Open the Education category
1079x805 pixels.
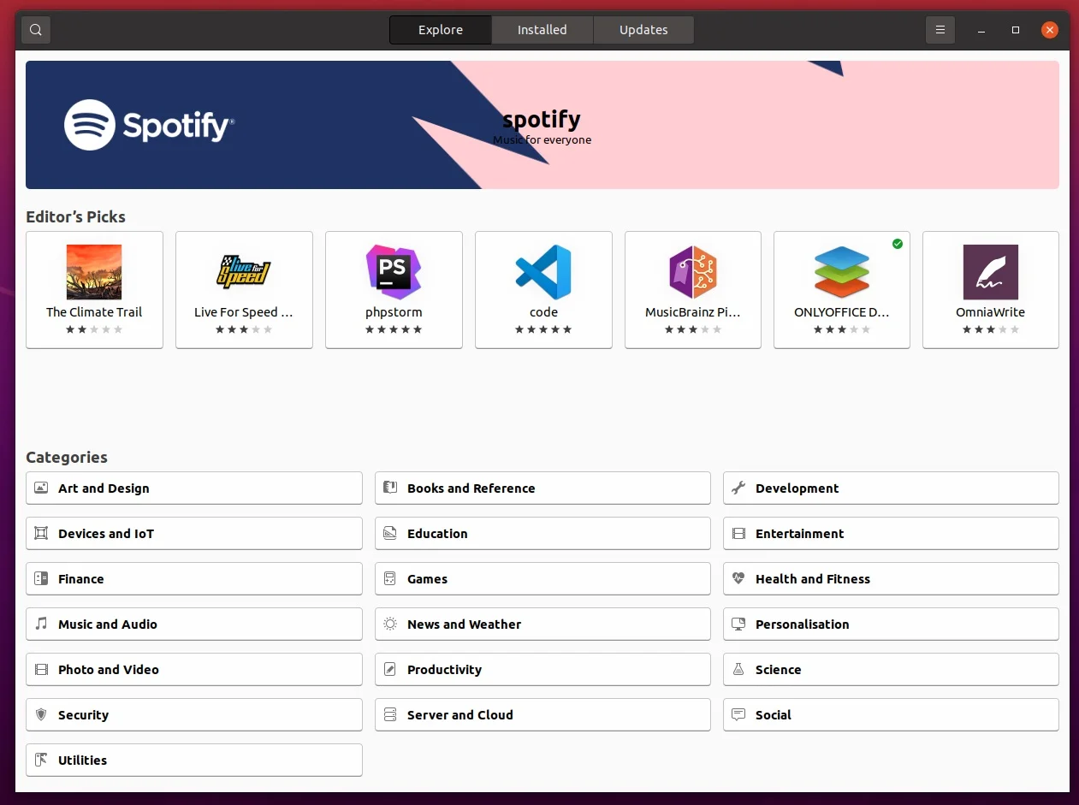click(x=542, y=533)
